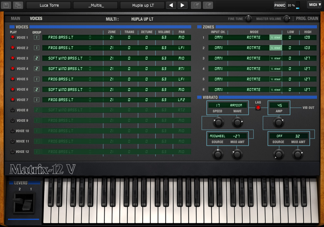The image size is (324, 227).
Task: Open Voice 3 patch selector arrows
Action: (90, 58)
